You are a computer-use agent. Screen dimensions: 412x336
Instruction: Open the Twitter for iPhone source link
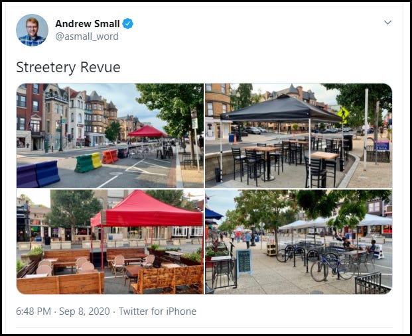click(x=157, y=311)
